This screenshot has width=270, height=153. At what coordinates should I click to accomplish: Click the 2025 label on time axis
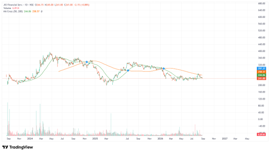click(95, 139)
